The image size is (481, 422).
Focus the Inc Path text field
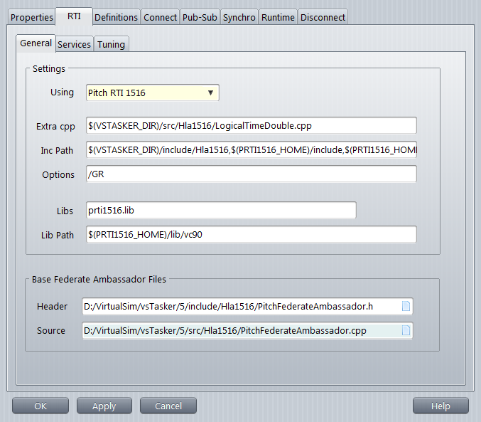point(250,150)
